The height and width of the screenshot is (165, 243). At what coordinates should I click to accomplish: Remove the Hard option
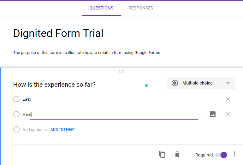(x=228, y=114)
